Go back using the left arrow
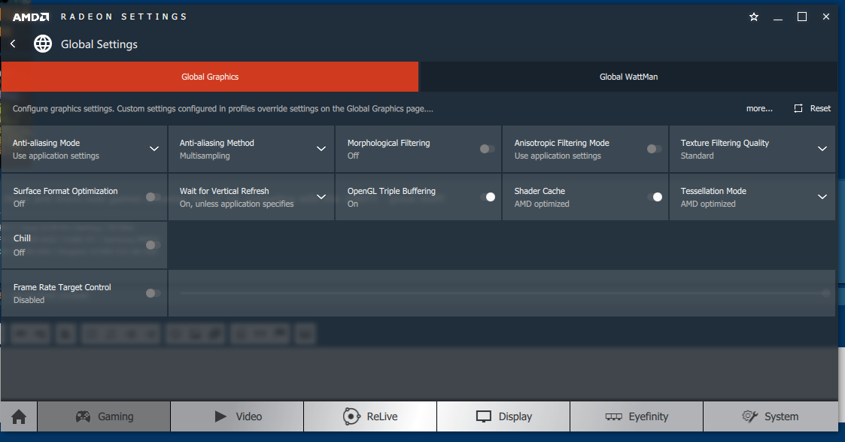Image resolution: width=845 pixels, height=442 pixels. tap(13, 44)
